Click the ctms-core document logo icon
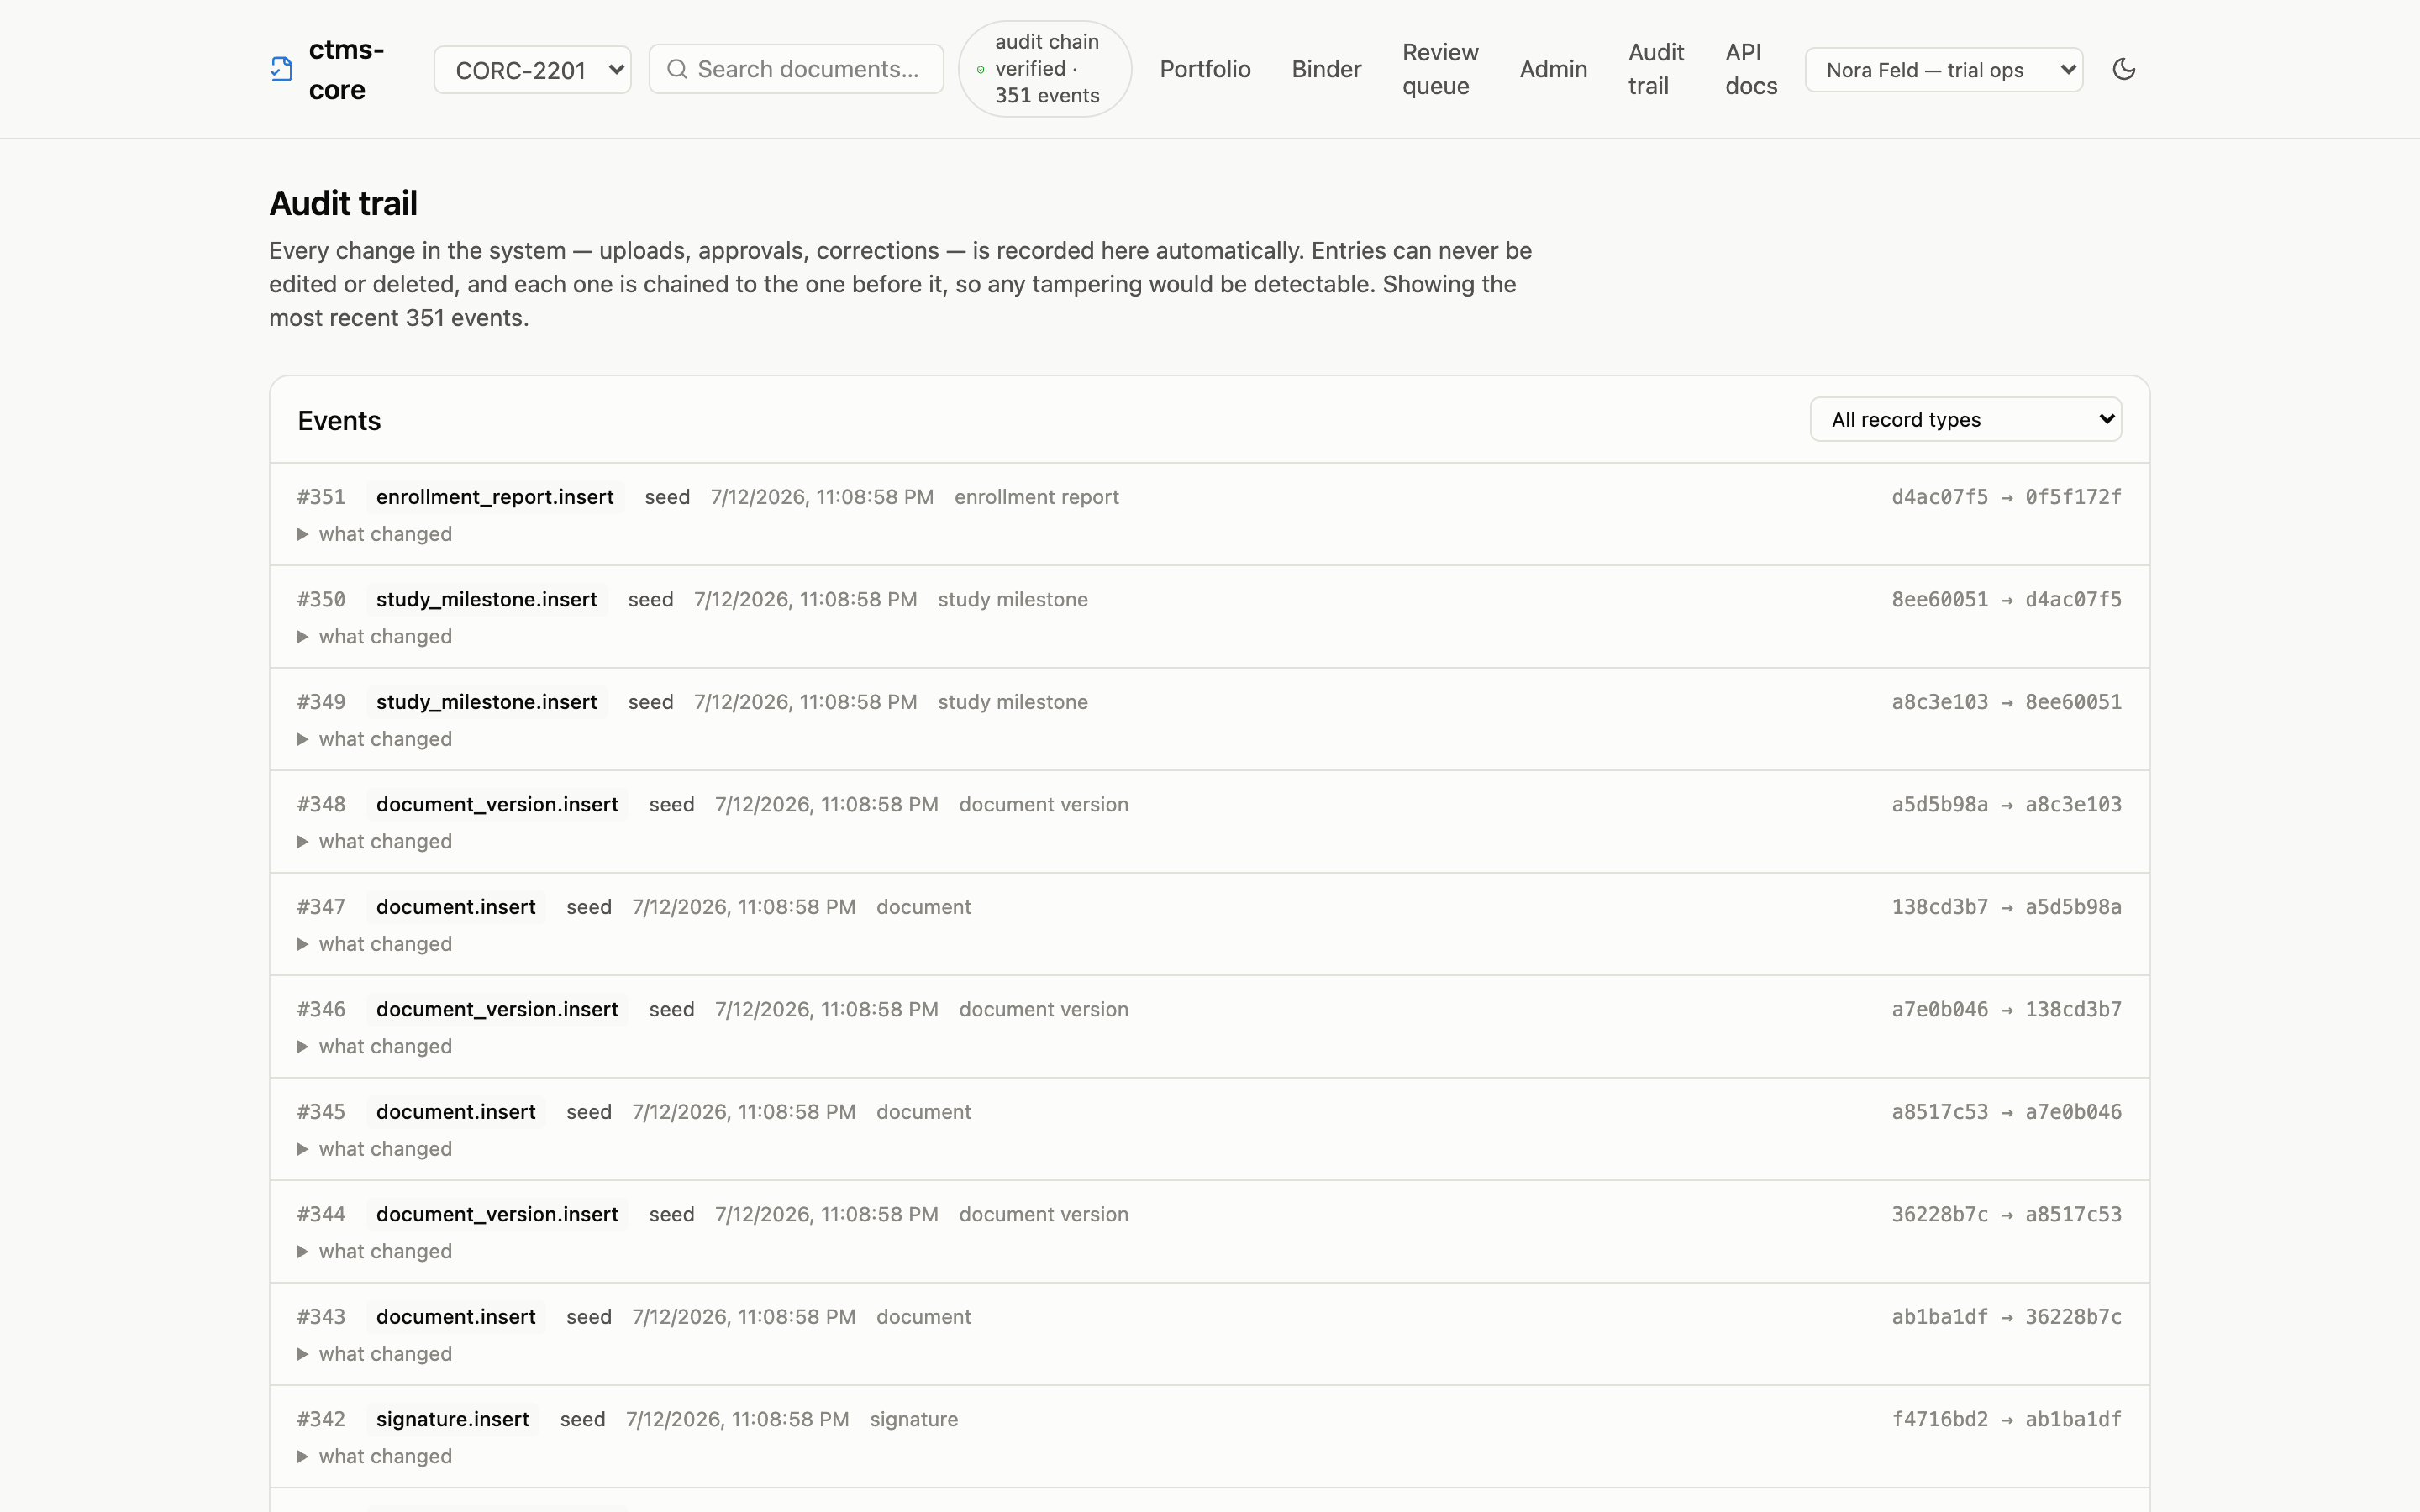The image size is (2420, 1512). click(x=282, y=69)
